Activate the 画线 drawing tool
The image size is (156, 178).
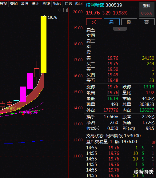point(46,4)
